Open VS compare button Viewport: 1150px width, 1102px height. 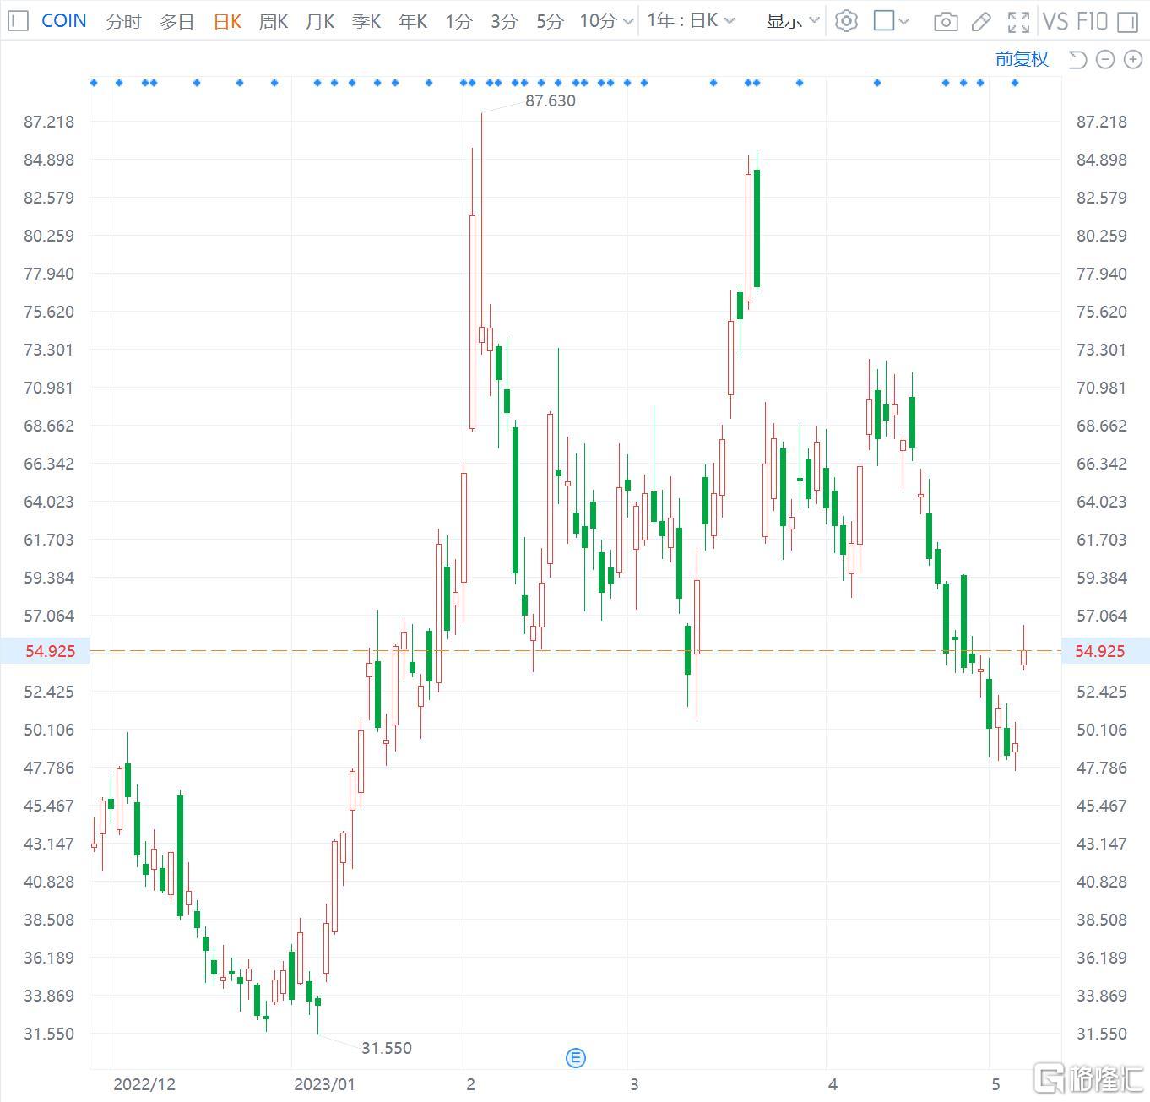1056,22
